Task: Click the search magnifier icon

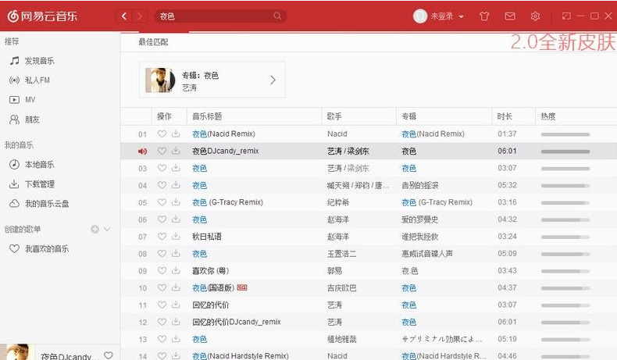Action: point(277,16)
